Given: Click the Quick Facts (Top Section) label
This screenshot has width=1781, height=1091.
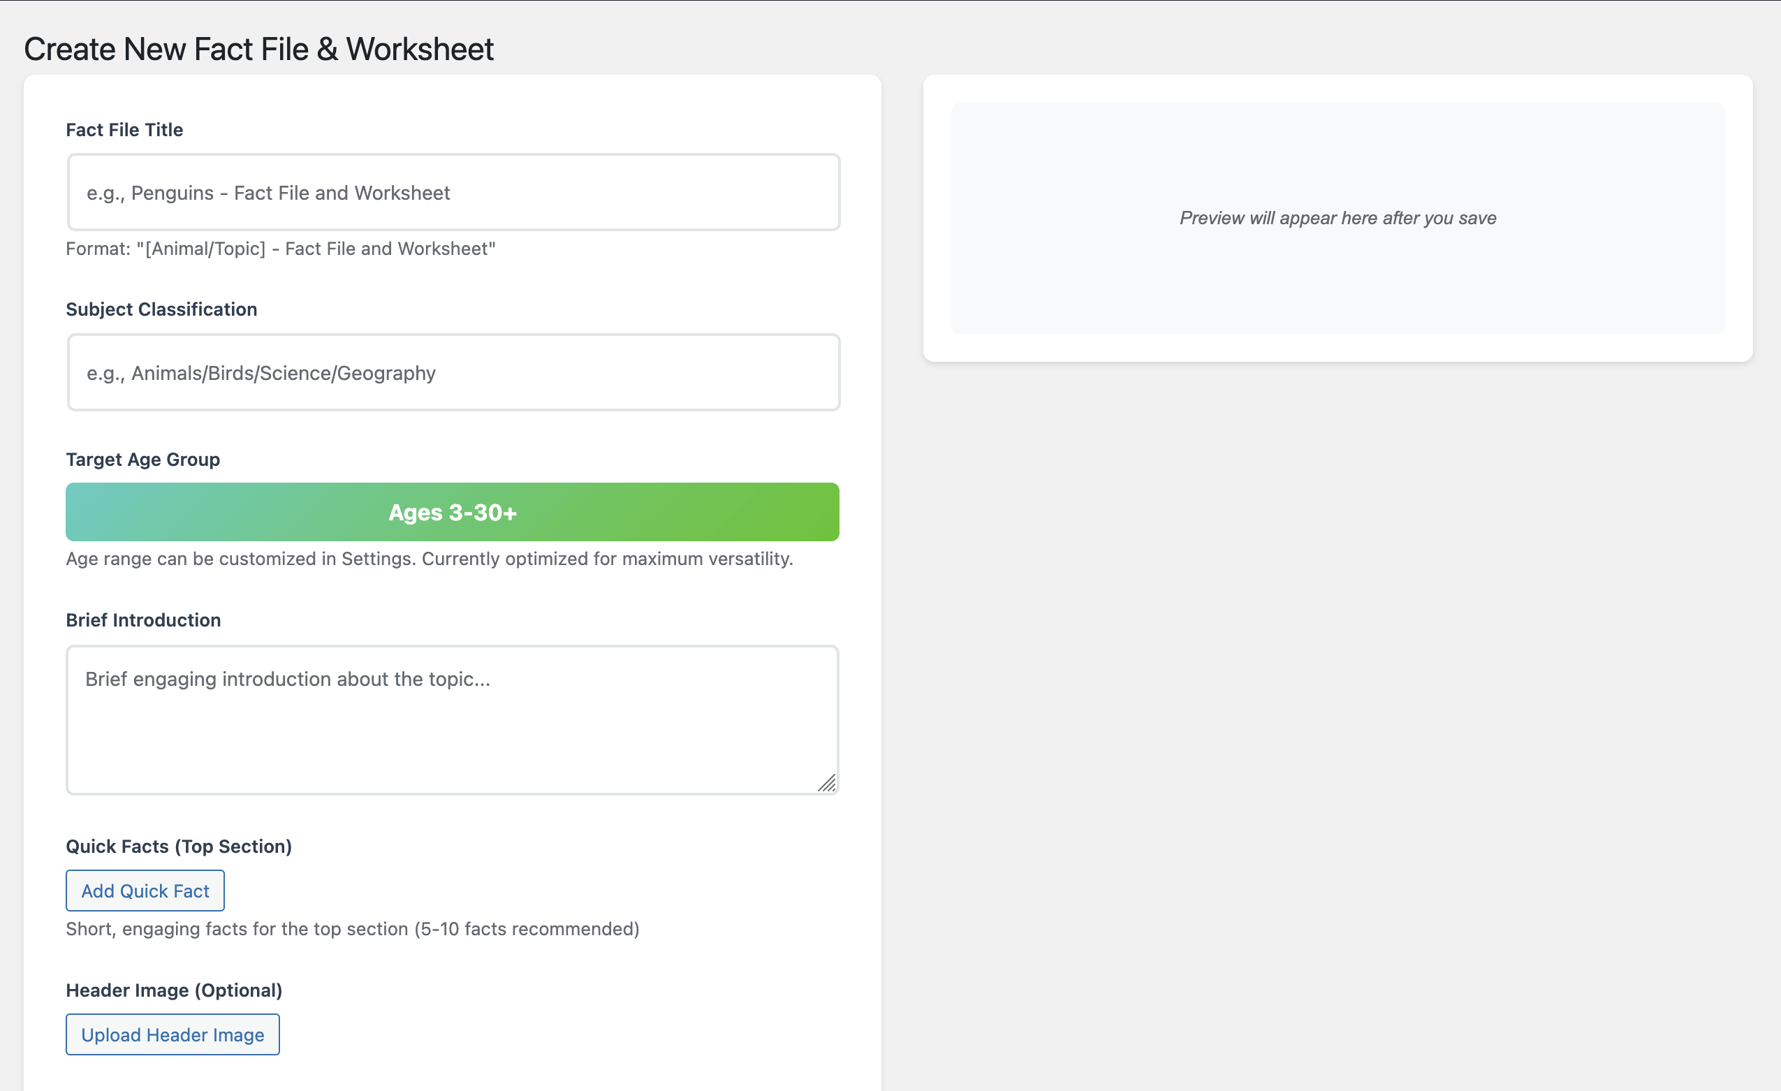Looking at the screenshot, I should pos(179,846).
